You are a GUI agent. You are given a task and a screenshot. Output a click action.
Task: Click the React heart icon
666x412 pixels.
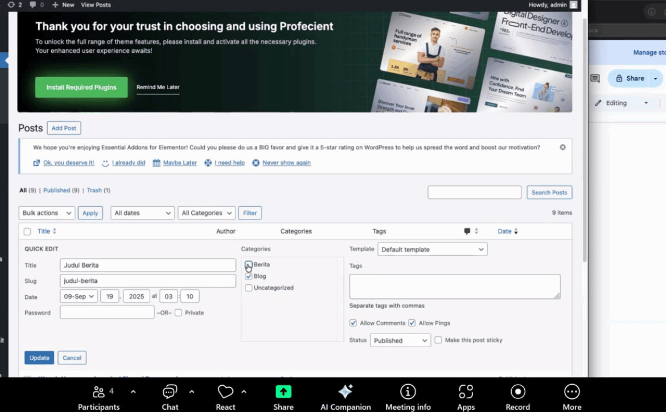225,392
